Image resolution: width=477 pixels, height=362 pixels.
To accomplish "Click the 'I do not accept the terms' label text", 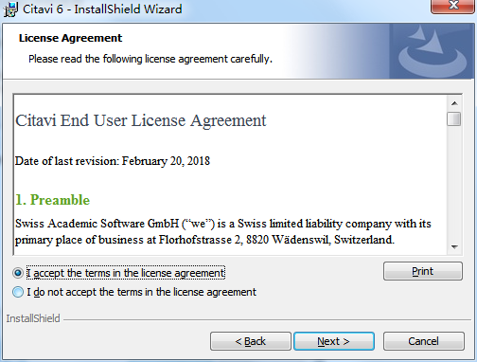I will click(142, 292).
